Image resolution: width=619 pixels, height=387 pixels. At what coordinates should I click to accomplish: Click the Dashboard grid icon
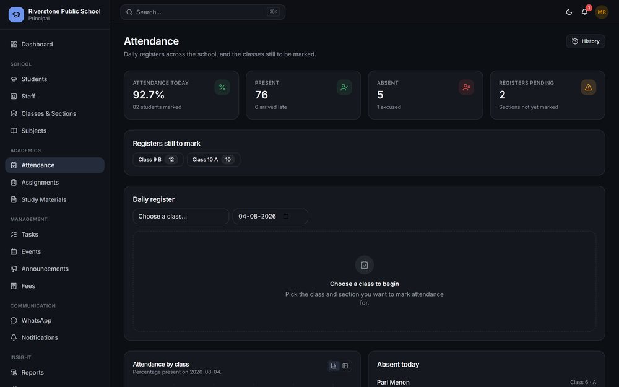(14, 44)
